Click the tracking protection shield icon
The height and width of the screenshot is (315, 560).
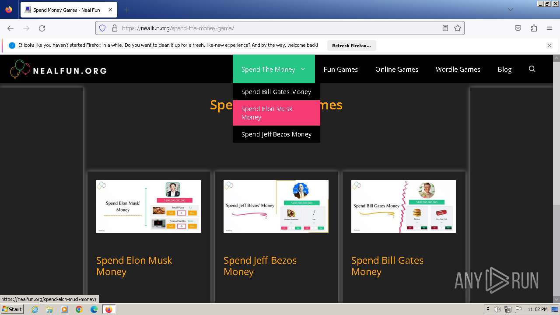click(x=102, y=28)
